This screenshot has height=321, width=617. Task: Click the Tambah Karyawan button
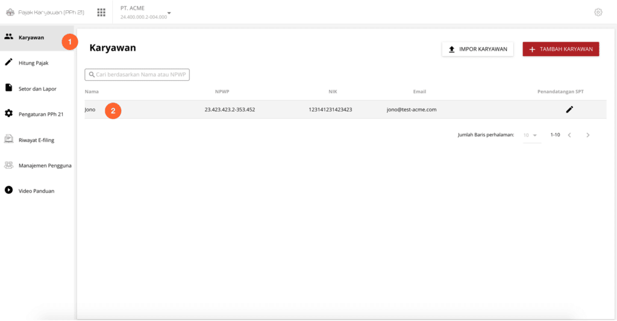tap(561, 49)
